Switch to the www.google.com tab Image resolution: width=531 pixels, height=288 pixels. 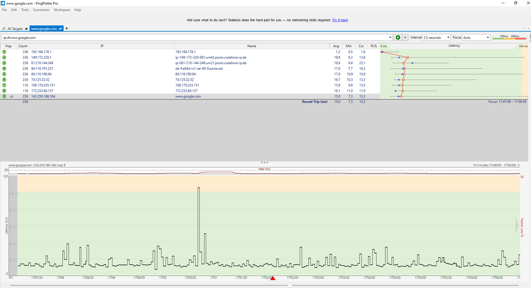tap(44, 29)
